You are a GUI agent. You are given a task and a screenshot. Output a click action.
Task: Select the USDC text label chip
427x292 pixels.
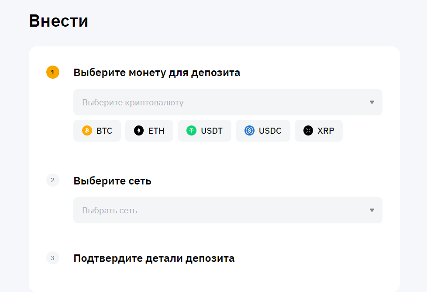point(270,131)
